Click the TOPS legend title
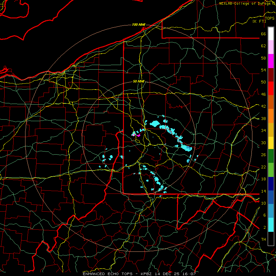Image resolution: width=276 pixels, height=276 pixels. [x=270, y=18]
